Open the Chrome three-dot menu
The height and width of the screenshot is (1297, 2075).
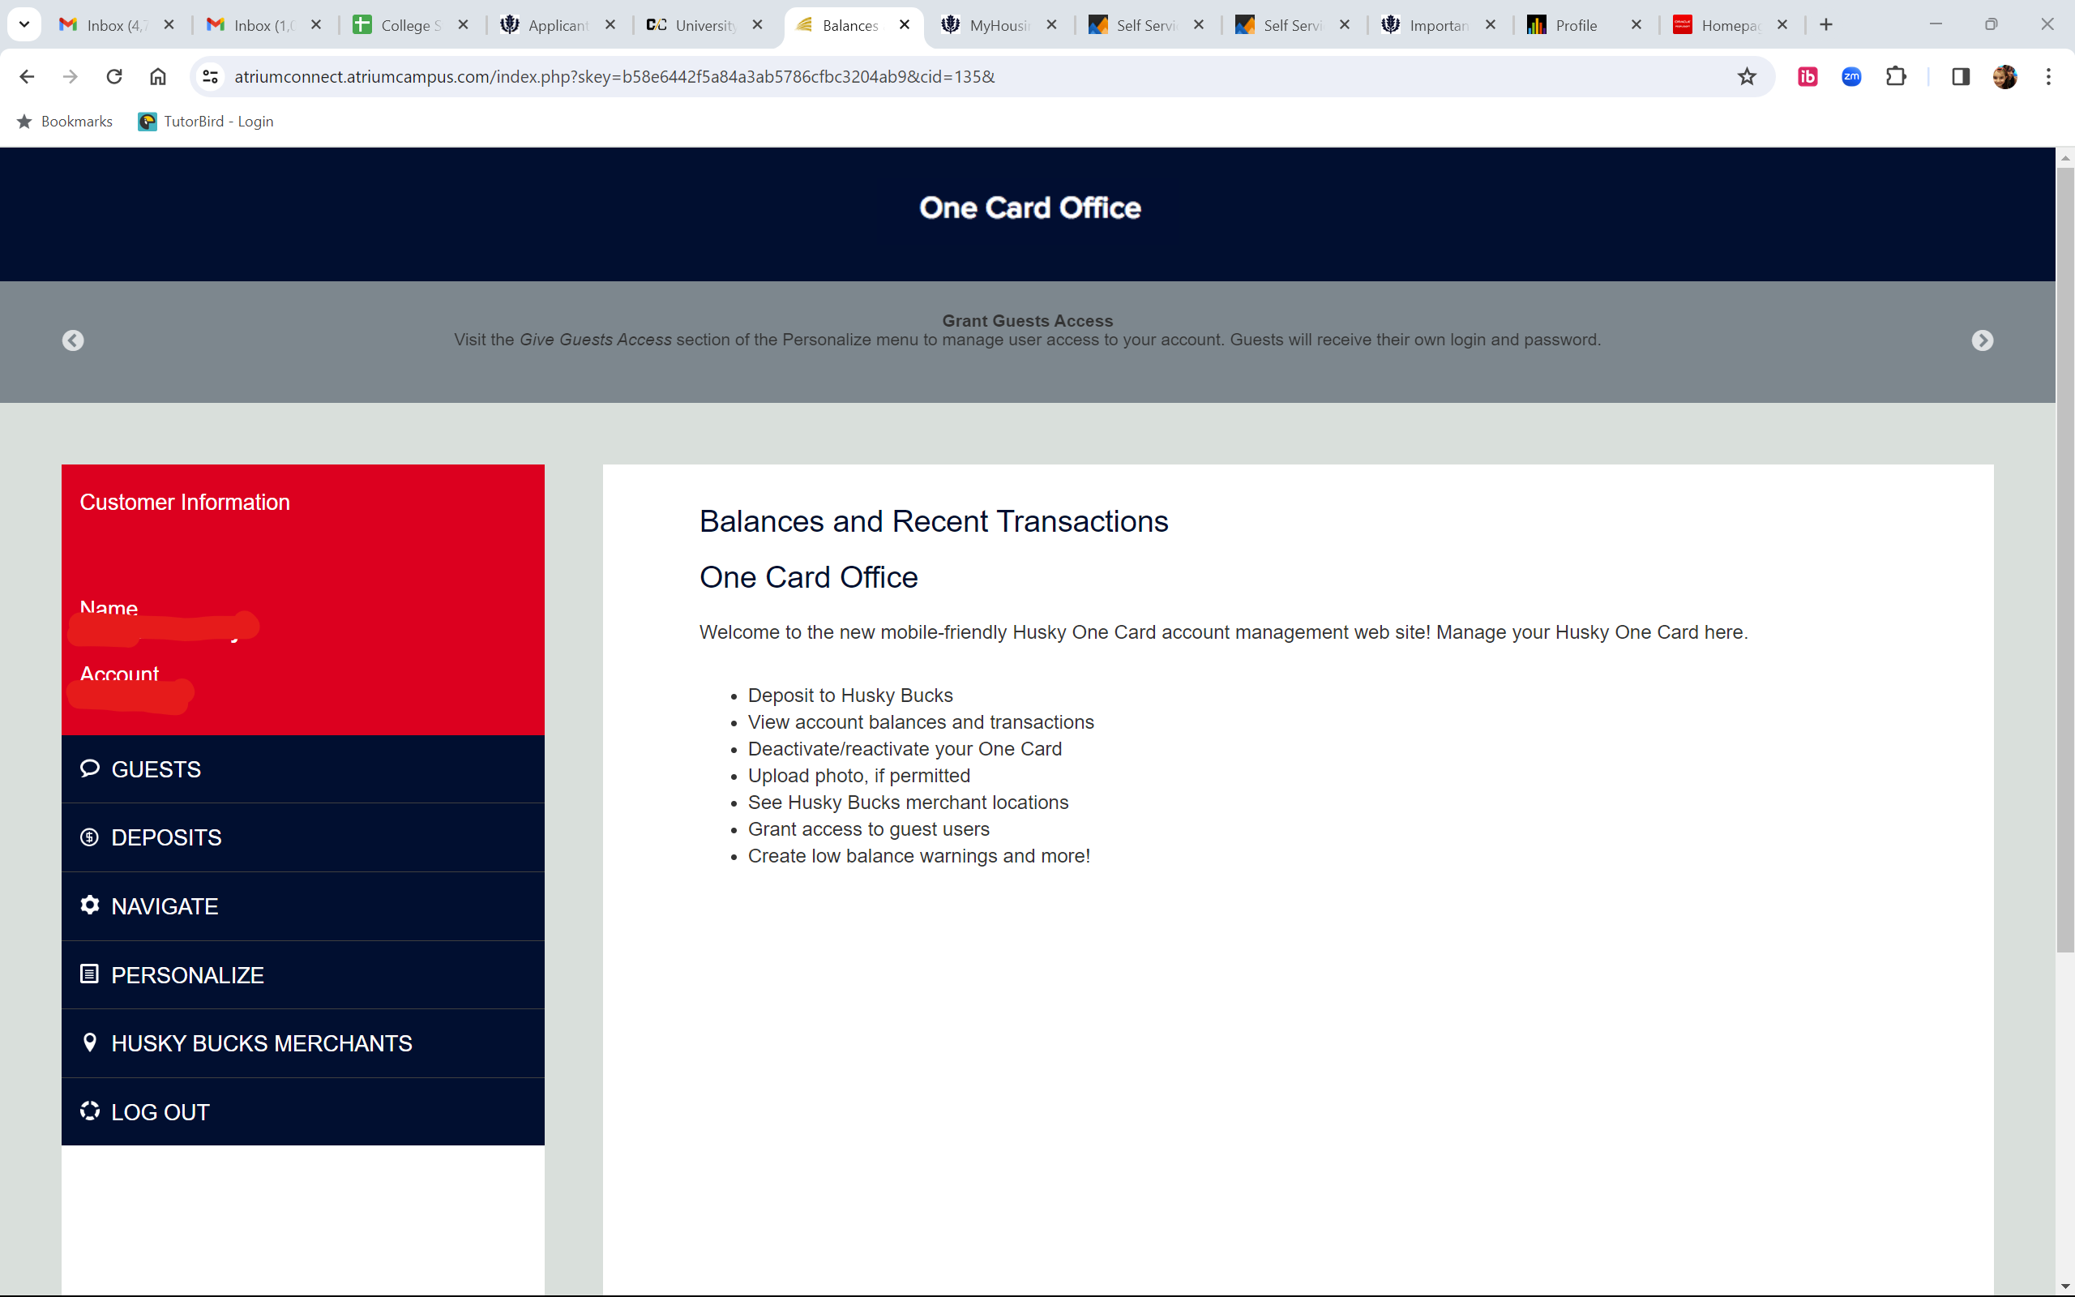2048,76
